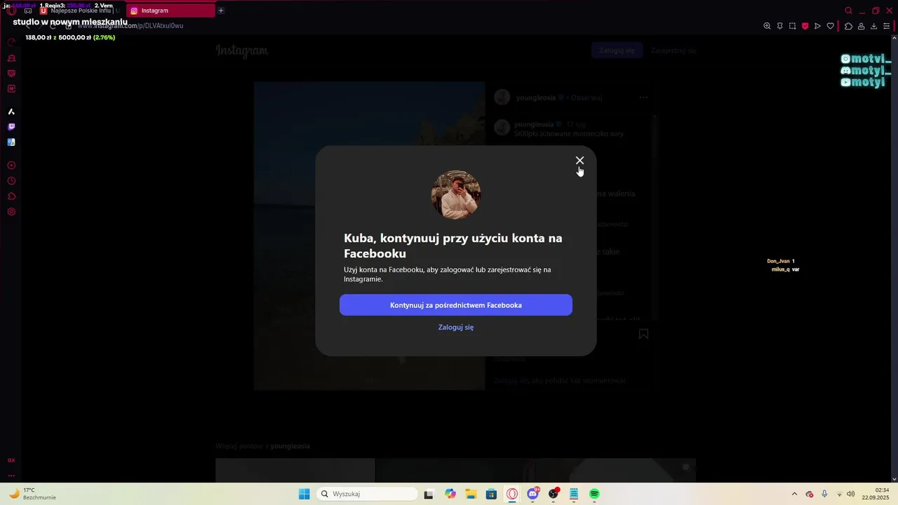Click the pin icon in address bar

(779, 26)
